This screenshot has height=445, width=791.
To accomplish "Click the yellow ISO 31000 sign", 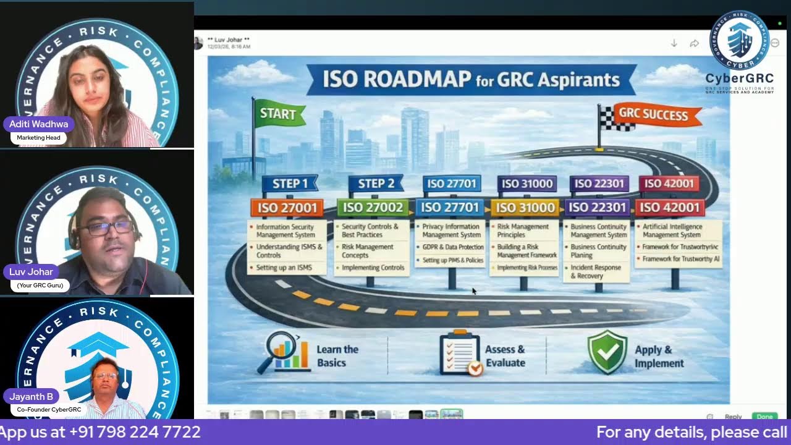I will point(525,208).
